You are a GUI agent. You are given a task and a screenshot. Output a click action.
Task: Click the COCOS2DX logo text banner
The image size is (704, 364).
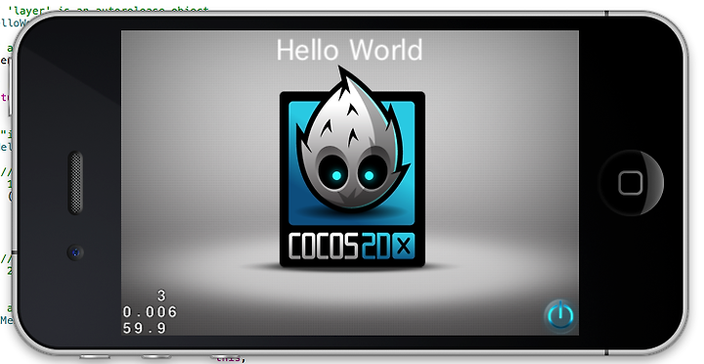click(352, 246)
